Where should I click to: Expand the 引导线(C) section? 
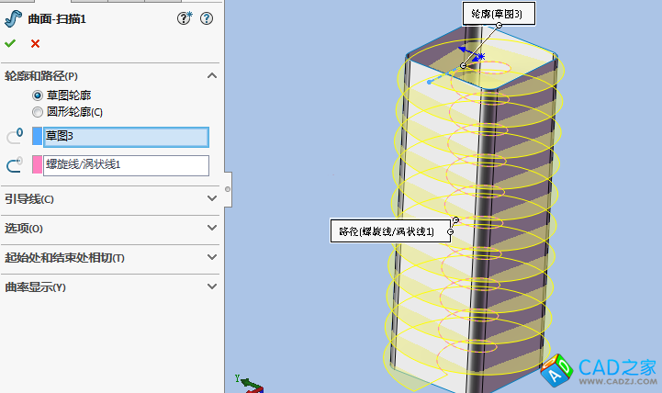pyautogui.click(x=211, y=198)
